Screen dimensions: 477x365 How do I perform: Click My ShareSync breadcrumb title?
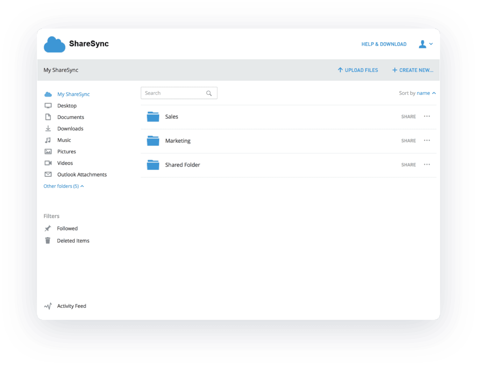click(61, 70)
